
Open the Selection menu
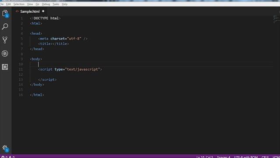click(x=19, y=4)
